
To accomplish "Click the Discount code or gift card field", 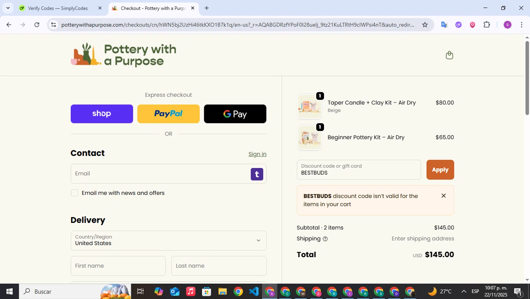I will (359, 170).
